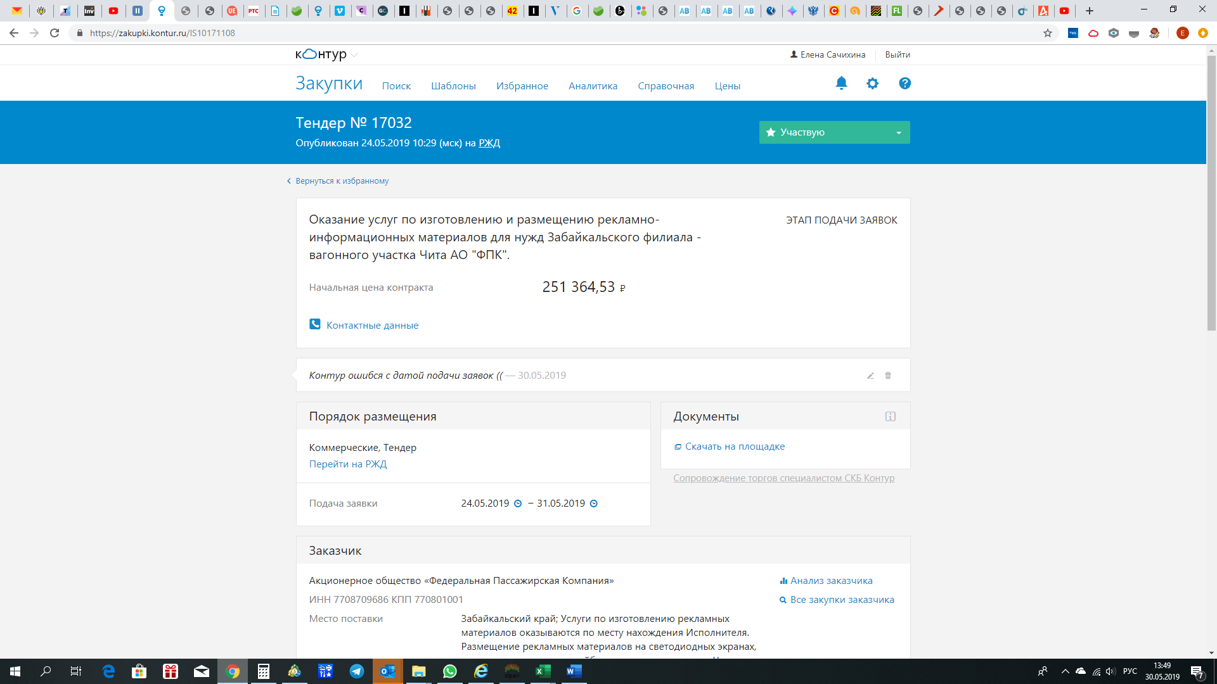The height and width of the screenshot is (684, 1217).
Task: Expand the Участвую status dropdown
Action: pos(898,132)
